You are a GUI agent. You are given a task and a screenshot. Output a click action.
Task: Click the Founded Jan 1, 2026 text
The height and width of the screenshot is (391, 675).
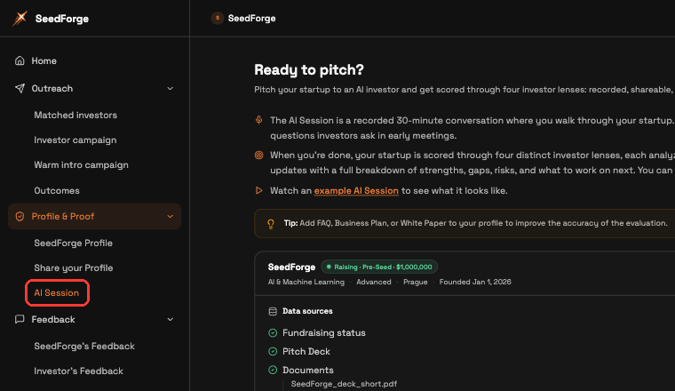pos(475,282)
